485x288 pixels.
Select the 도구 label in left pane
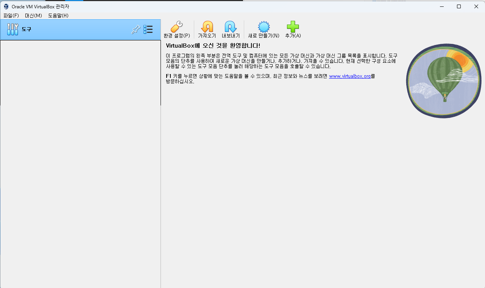[27, 29]
